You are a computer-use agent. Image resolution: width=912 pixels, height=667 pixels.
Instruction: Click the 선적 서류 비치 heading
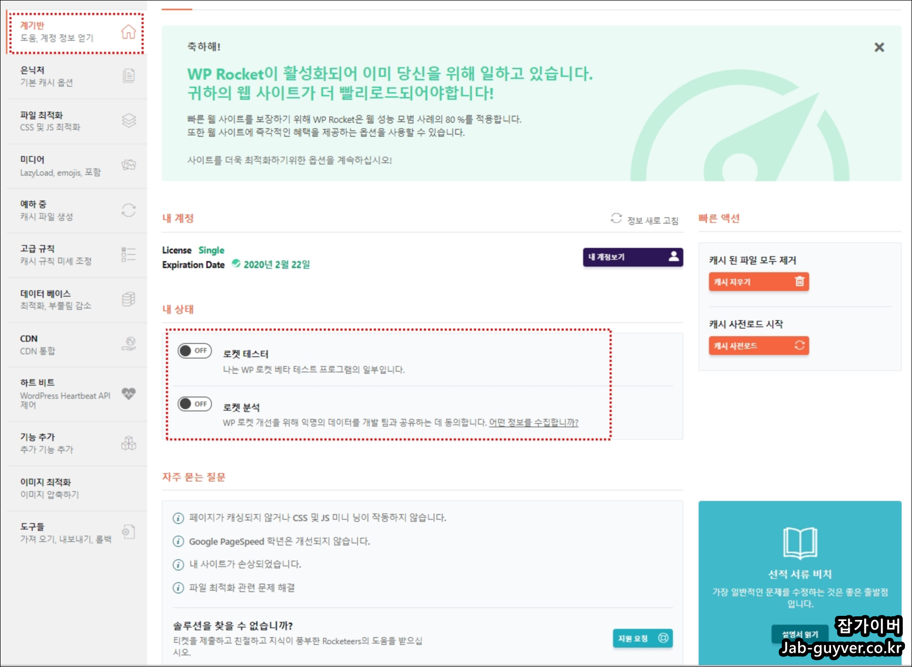[x=800, y=574]
